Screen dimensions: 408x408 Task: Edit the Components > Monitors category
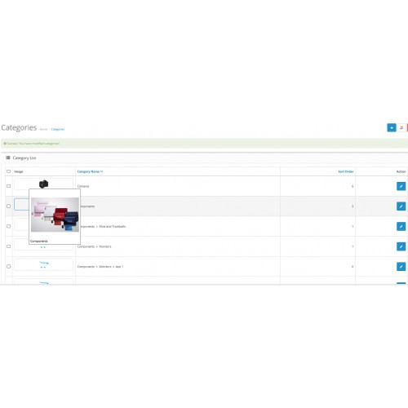[401, 246]
